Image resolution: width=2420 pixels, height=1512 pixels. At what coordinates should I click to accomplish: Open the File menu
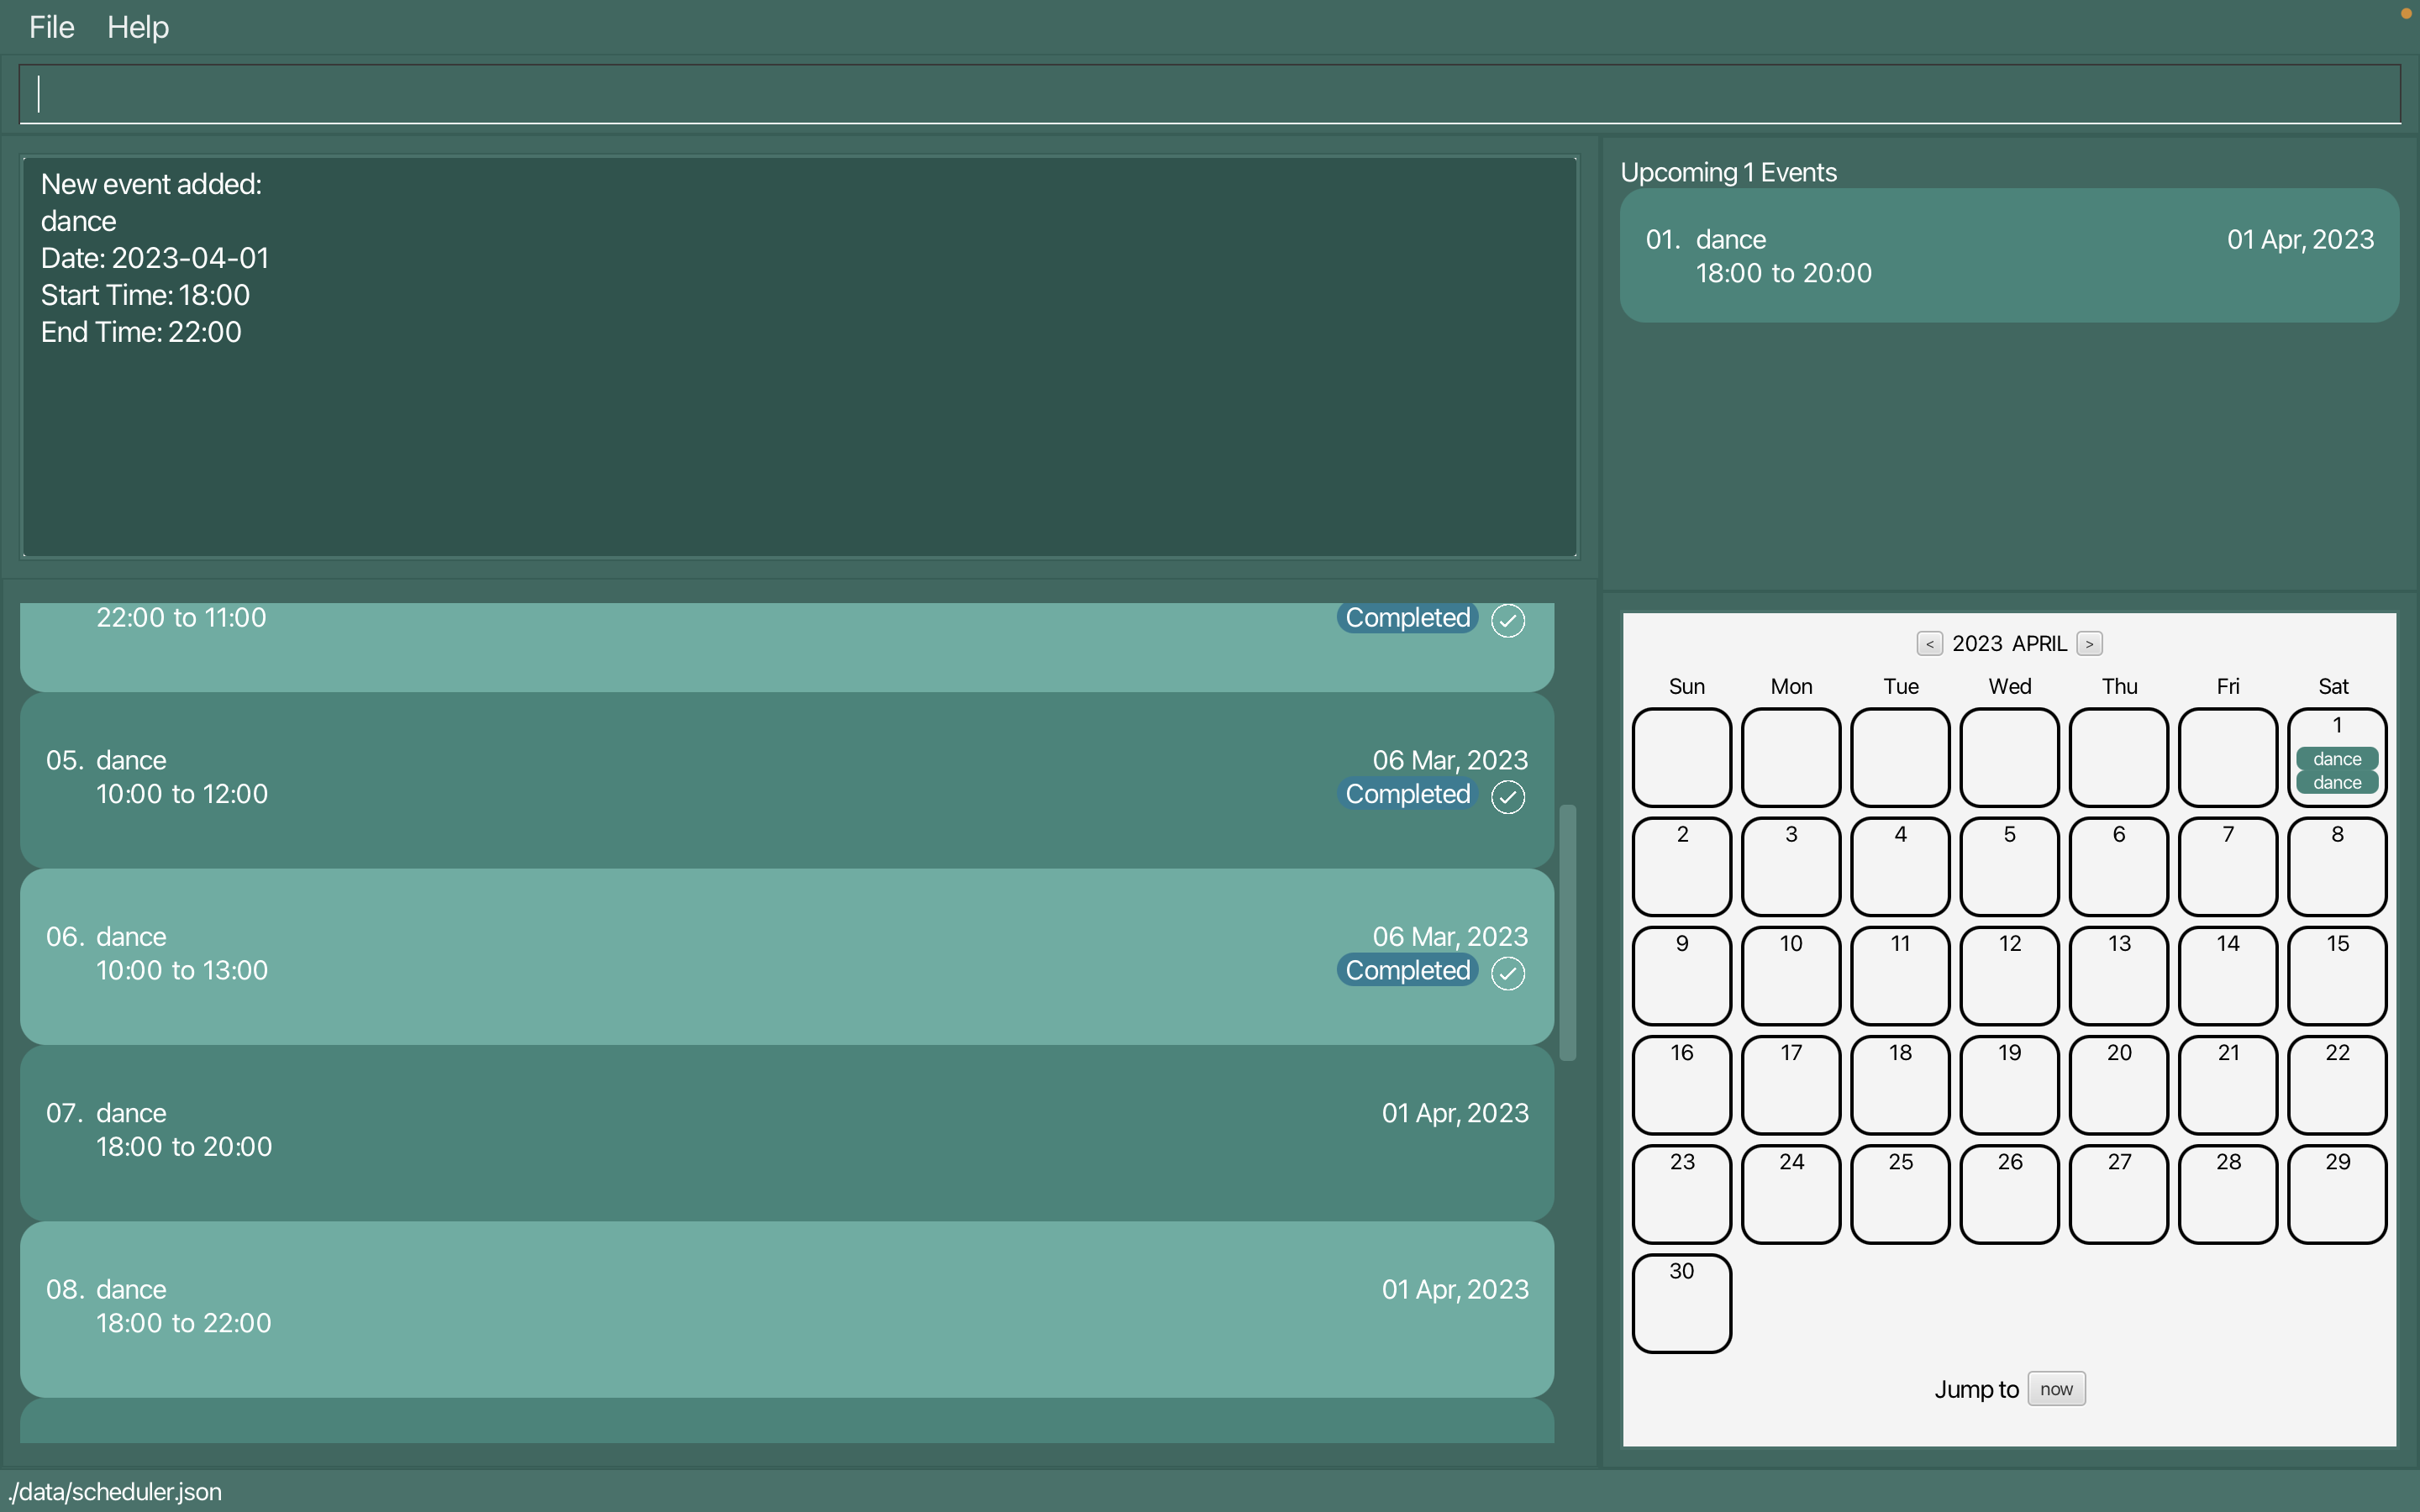tap(51, 27)
